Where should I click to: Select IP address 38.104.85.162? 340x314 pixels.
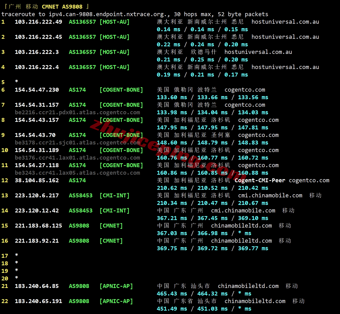click(37, 180)
